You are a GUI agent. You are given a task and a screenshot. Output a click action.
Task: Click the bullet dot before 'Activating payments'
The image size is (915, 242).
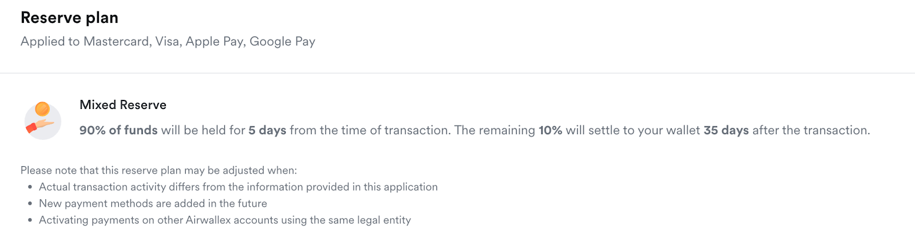[x=30, y=220]
